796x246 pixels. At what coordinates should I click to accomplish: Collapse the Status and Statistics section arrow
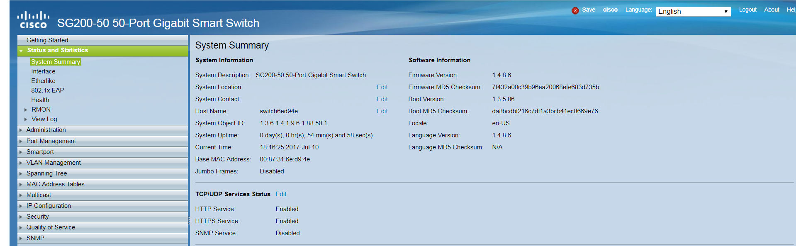click(21, 51)
